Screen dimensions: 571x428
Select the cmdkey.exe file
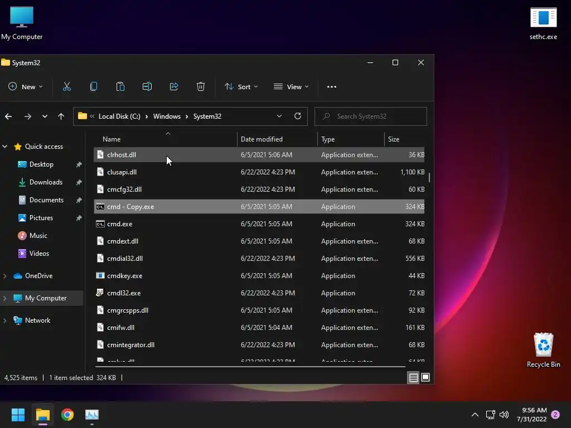259,276
